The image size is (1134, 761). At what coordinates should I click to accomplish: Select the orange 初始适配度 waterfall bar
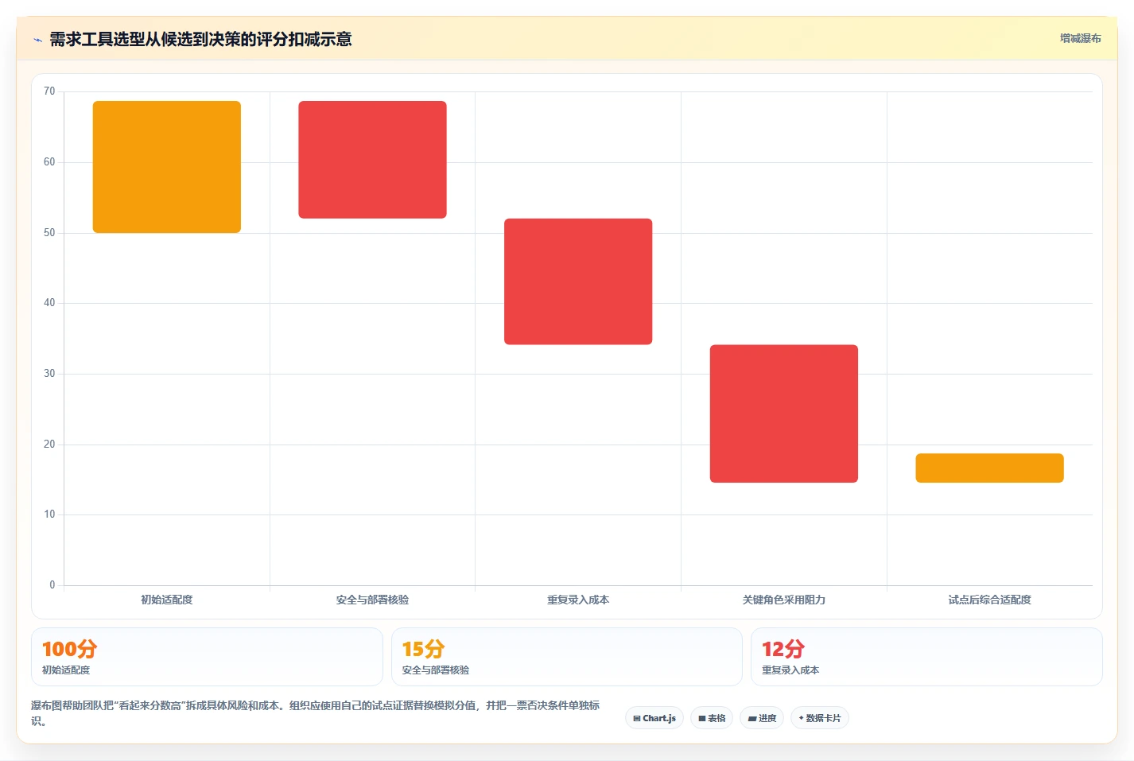click(167, 167)
